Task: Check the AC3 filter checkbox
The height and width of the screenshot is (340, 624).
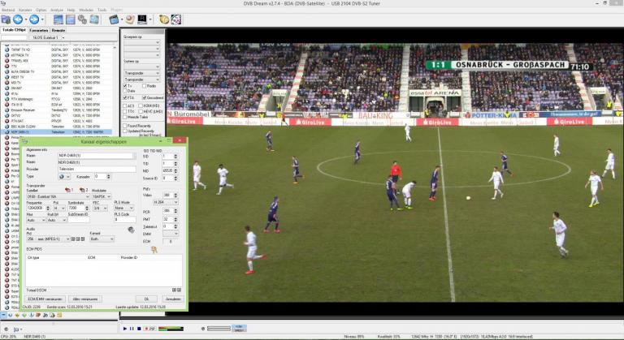Action: 125,105
